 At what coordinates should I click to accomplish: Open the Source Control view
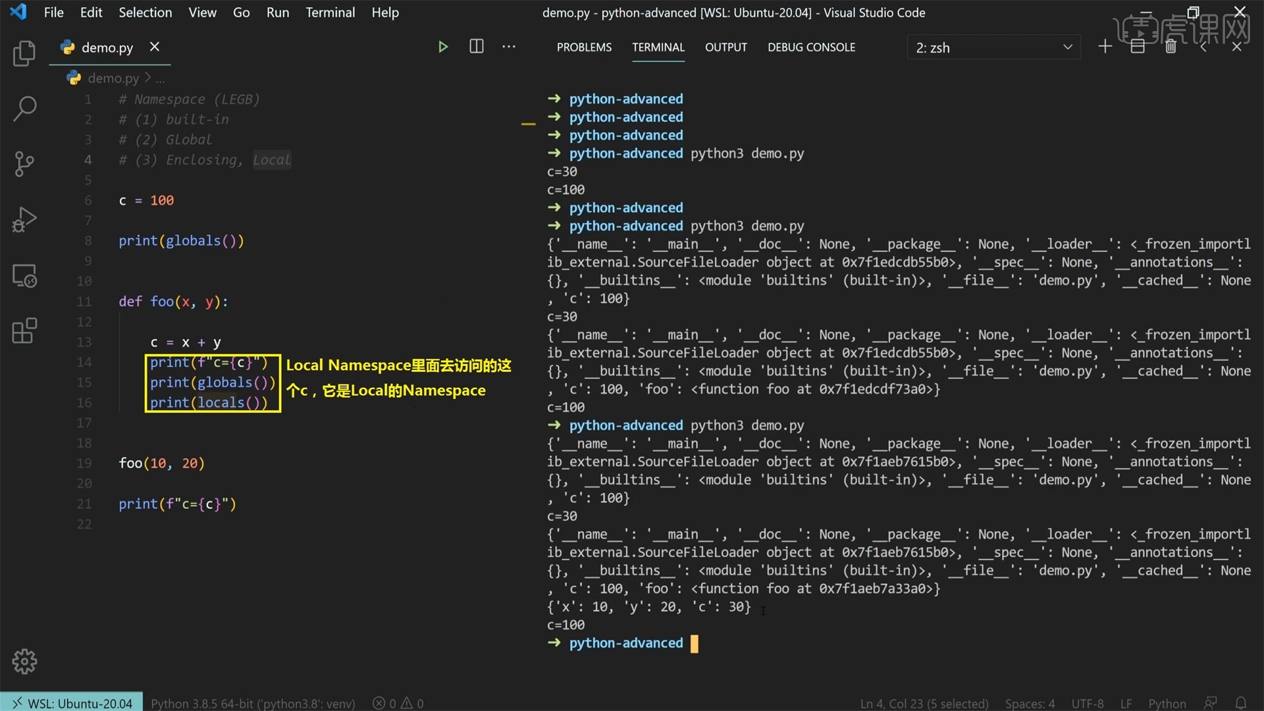click(24, 165)
